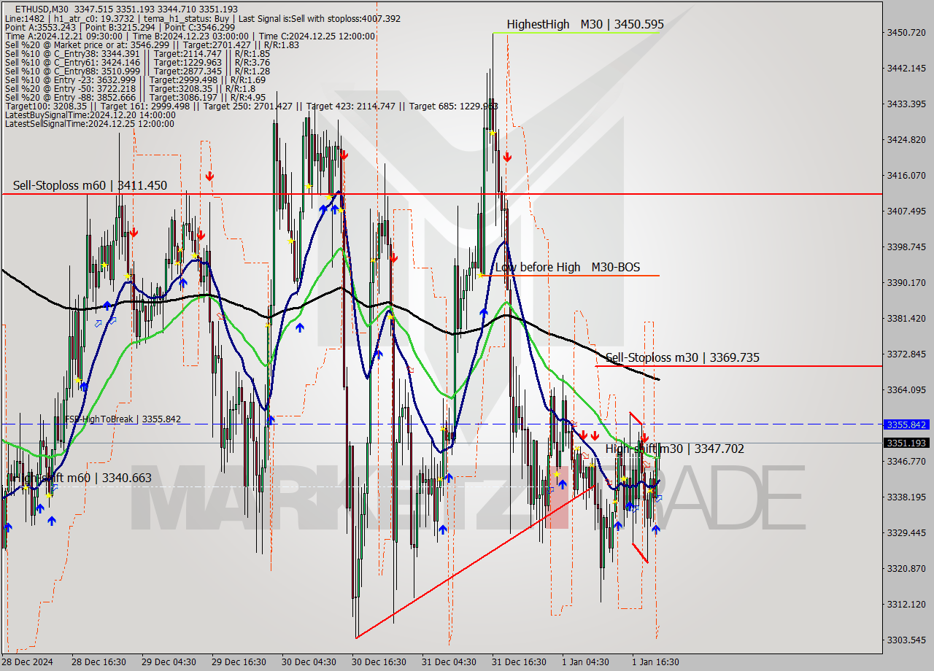Click the 3416.070 price axis value

pyautogui.click(x=906, y=175)
